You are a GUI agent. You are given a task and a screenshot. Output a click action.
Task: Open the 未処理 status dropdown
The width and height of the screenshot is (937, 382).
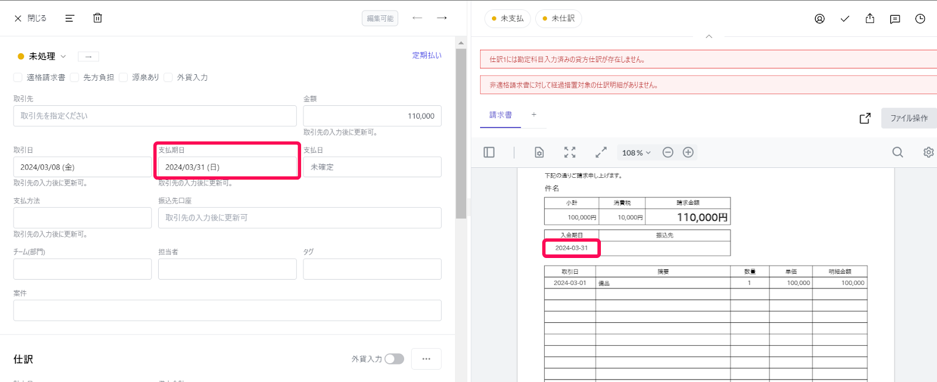pyautogui.click(x=42, y=56)
